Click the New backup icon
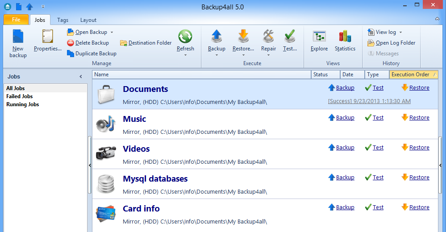446x232 pixels. (18, 37)
